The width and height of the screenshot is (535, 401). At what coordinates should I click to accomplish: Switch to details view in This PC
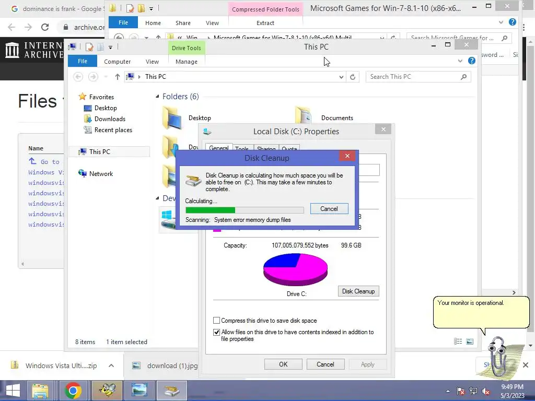[x=458, y=341]
